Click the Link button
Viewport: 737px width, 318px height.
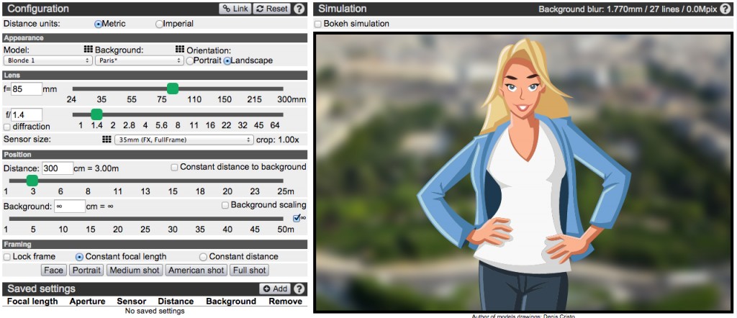235,9
